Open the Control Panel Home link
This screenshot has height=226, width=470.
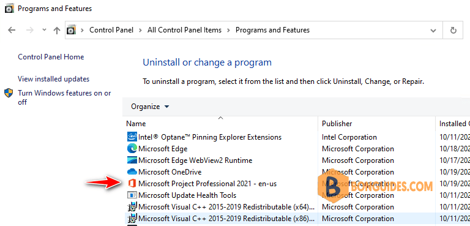pos(51,57)
